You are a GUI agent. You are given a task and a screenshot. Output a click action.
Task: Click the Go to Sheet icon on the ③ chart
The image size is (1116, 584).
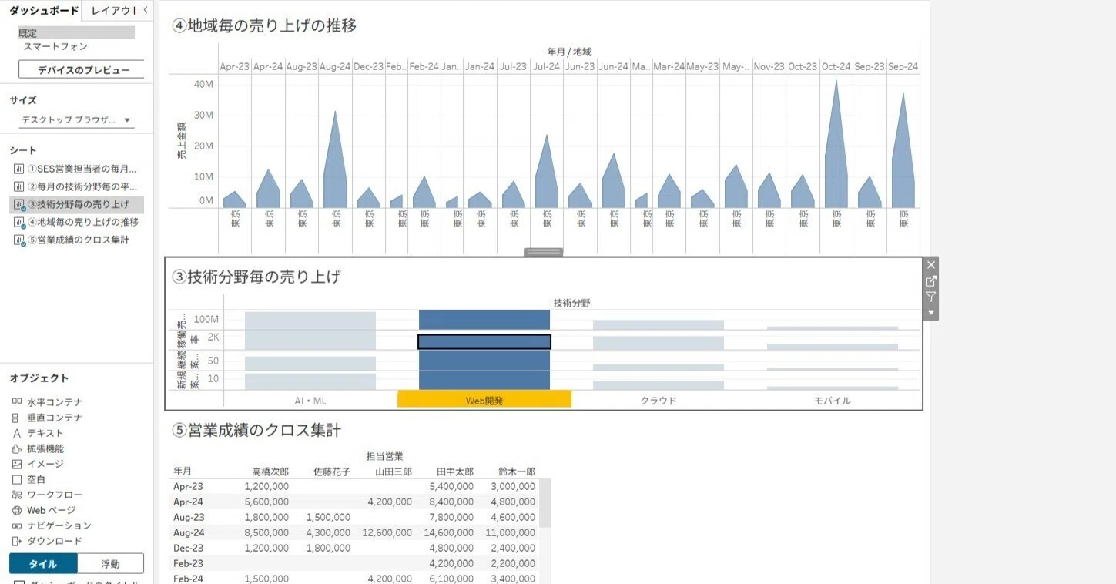coord(931,281)
